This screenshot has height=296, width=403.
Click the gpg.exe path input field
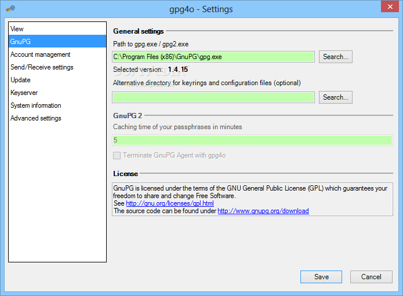pos(213,57)
